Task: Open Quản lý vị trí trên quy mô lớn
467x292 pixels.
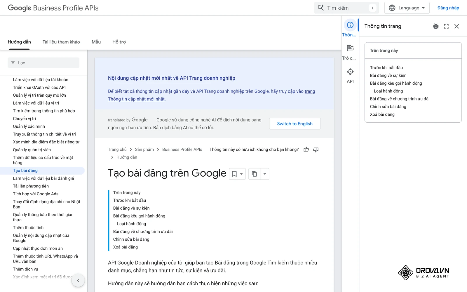Action: 39,95
